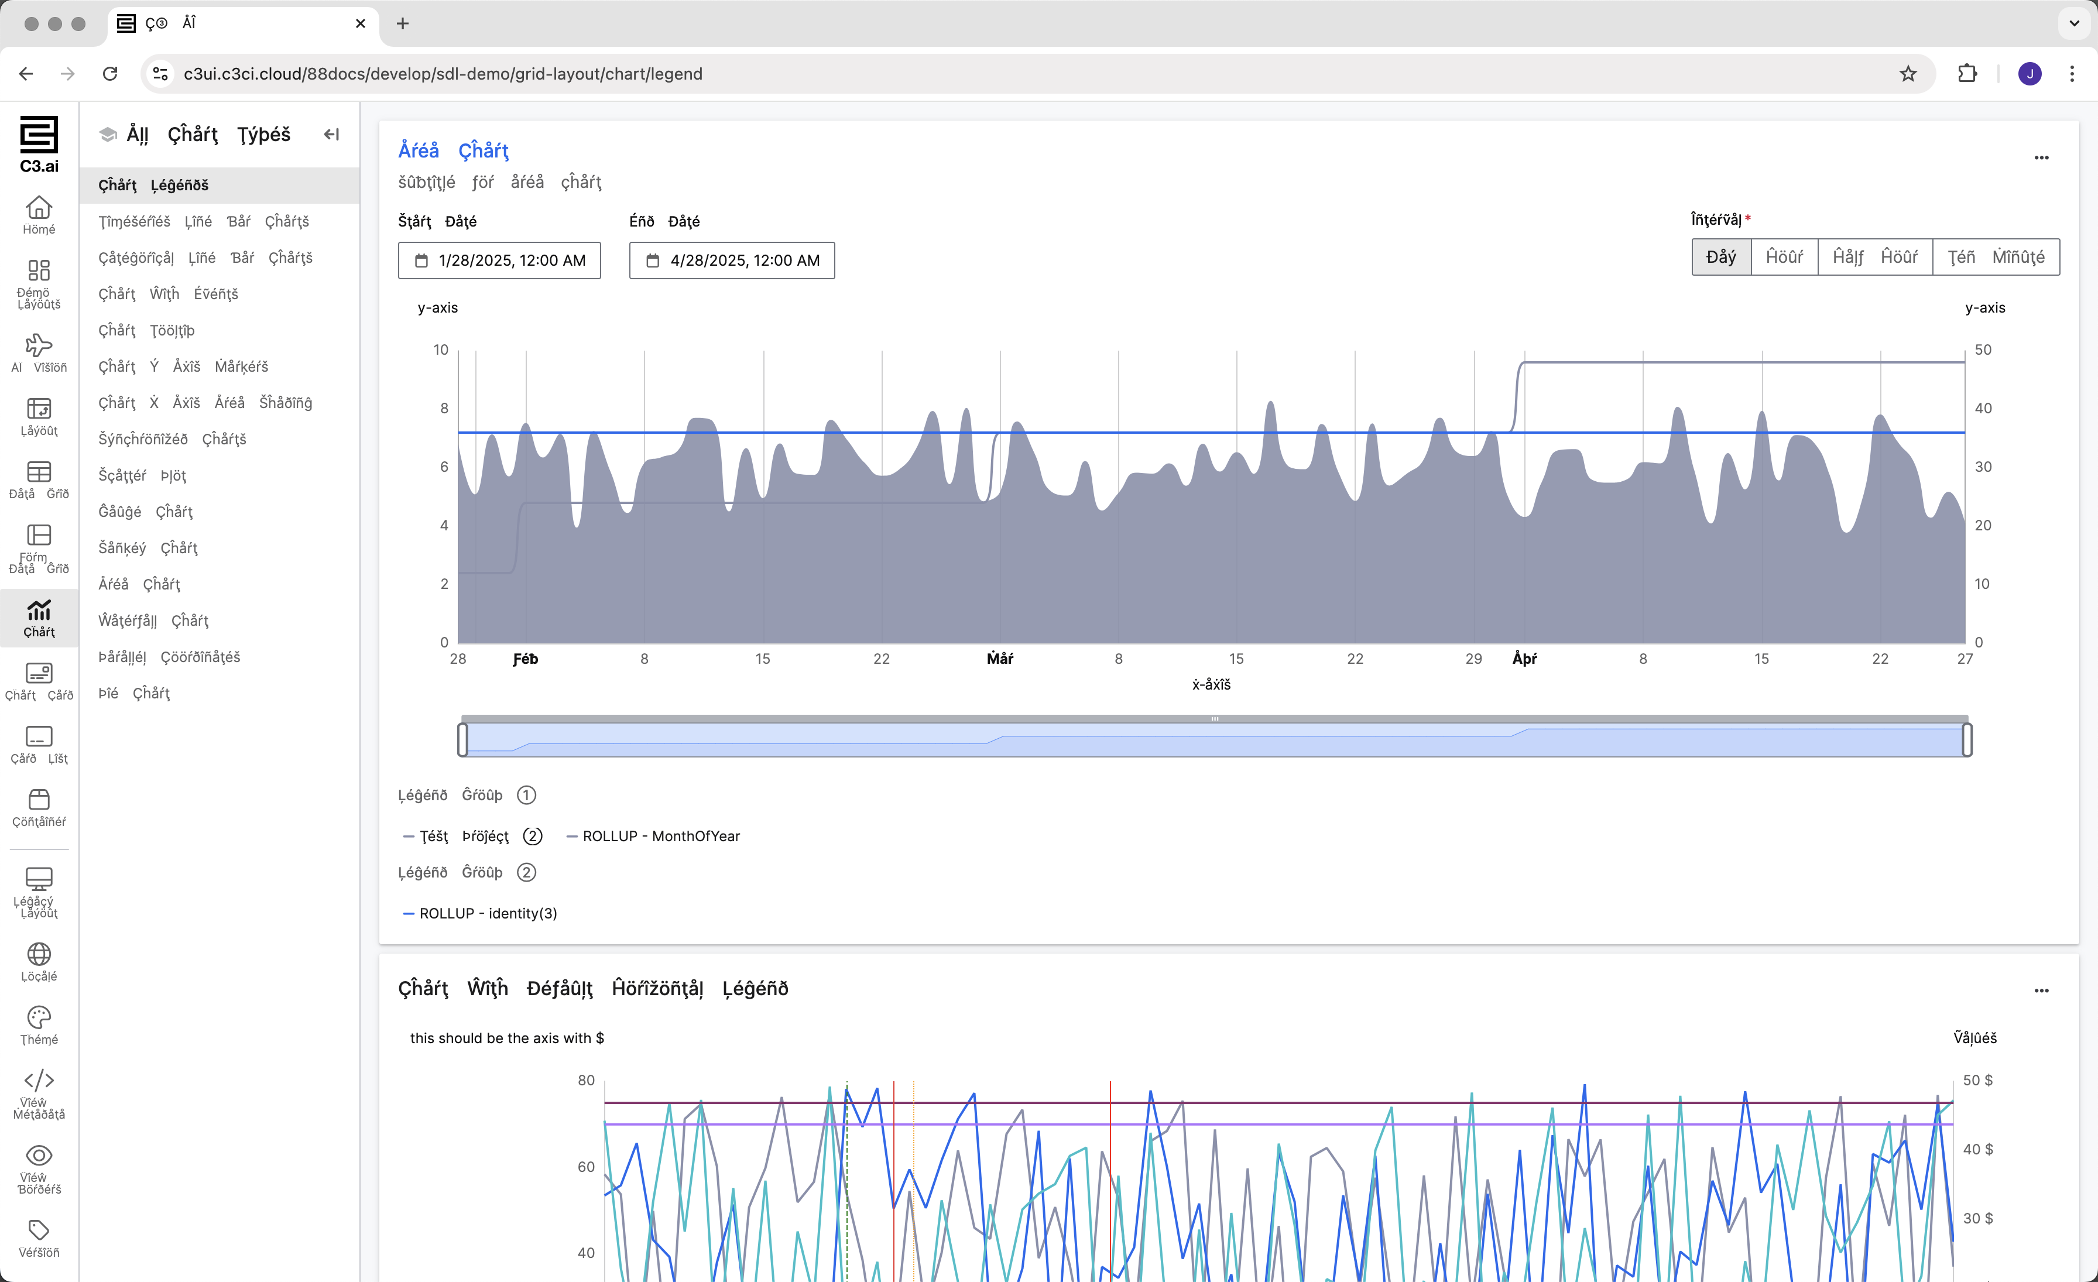Open the End Date picker field
The width and height of the screenshot is (2098, 1282).
pyautogui.click(x=731, y=260)
